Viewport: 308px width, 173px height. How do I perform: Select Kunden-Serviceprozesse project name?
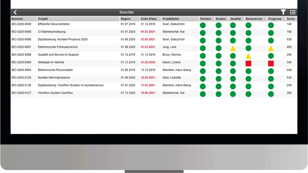(x=54, y=77)
